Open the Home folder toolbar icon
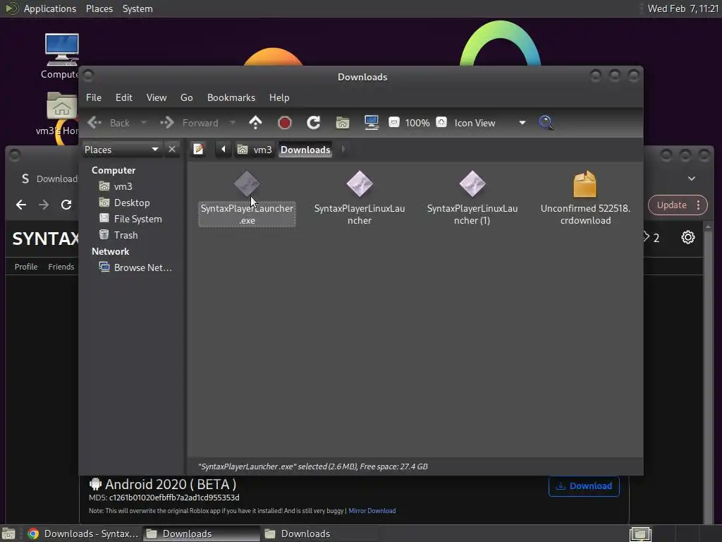Viewport: 722px width, 542px height. coord(343,123)
